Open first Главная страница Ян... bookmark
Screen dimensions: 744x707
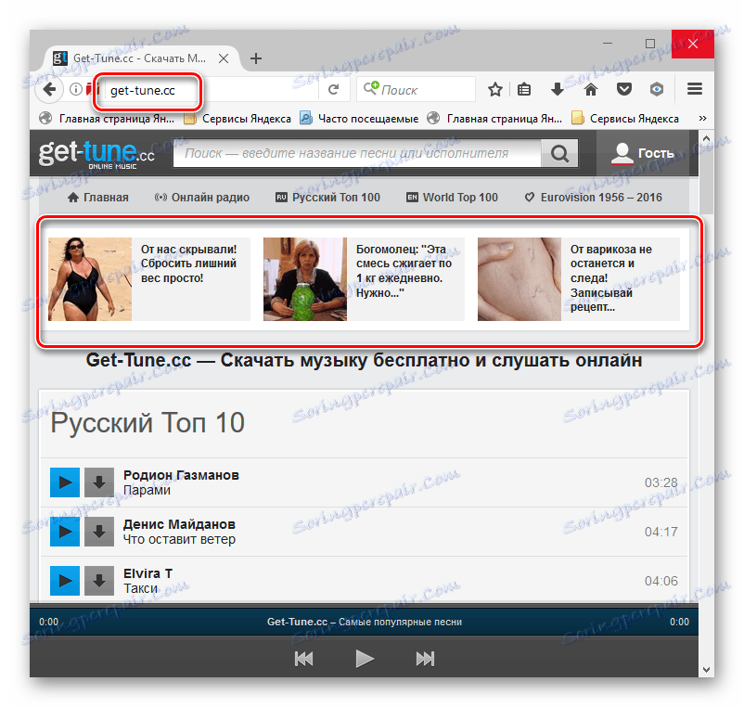coord(108,119)
